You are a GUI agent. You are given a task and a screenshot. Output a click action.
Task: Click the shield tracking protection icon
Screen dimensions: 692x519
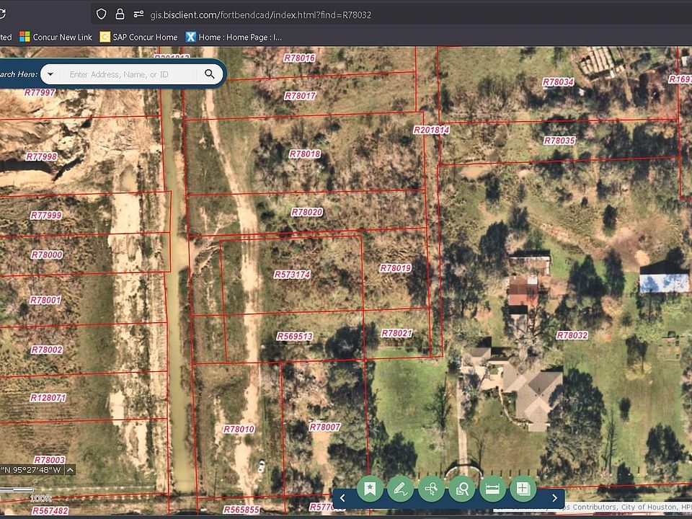tap(101, 14)
